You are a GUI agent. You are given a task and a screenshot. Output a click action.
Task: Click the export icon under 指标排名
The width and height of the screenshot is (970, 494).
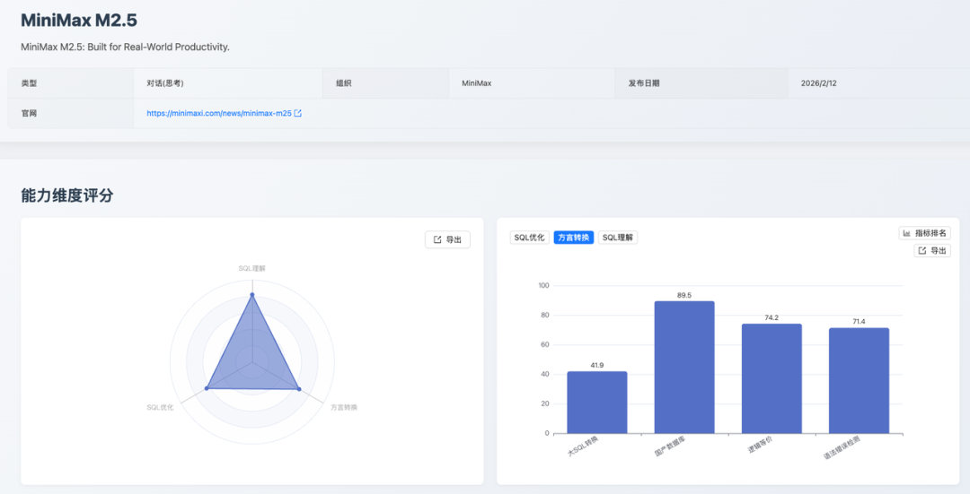coord(921,251)
